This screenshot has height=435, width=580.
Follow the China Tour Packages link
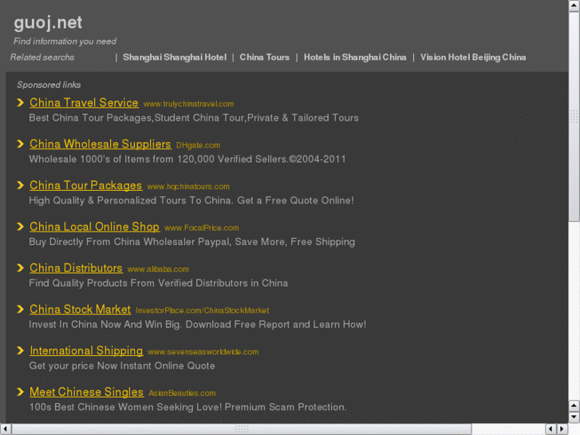pos(86,185)
